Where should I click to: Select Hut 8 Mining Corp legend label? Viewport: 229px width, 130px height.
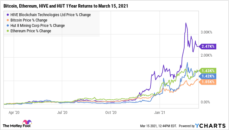tap(37, 26)
